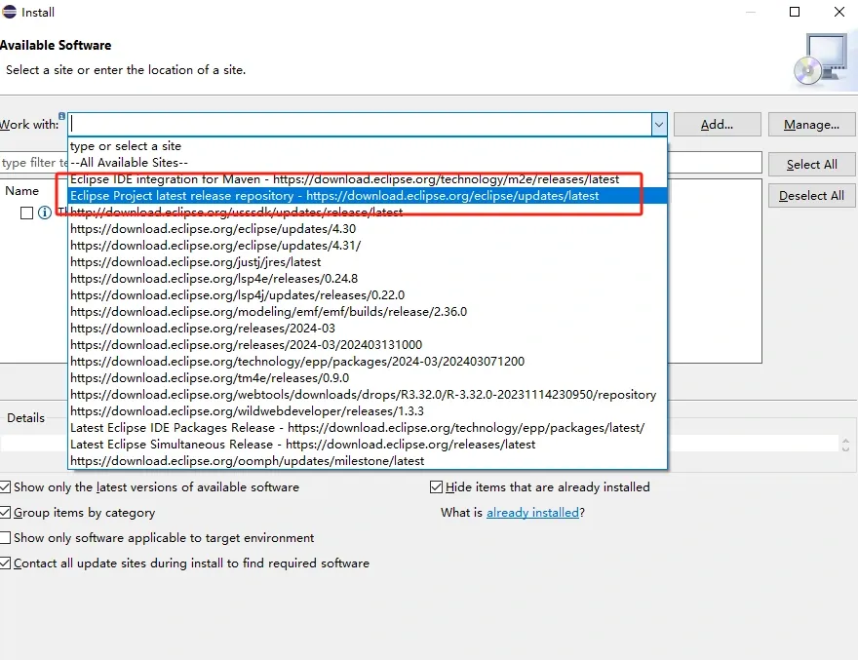Viewport: 858px width, 660px height.
Task: Toggle the unchecked box under the Name column
Action: click(26, 213)
